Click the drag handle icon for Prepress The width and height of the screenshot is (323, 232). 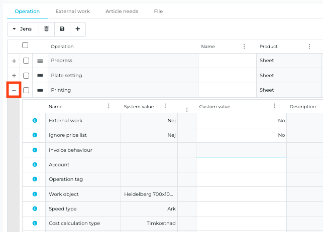(40, 61)
